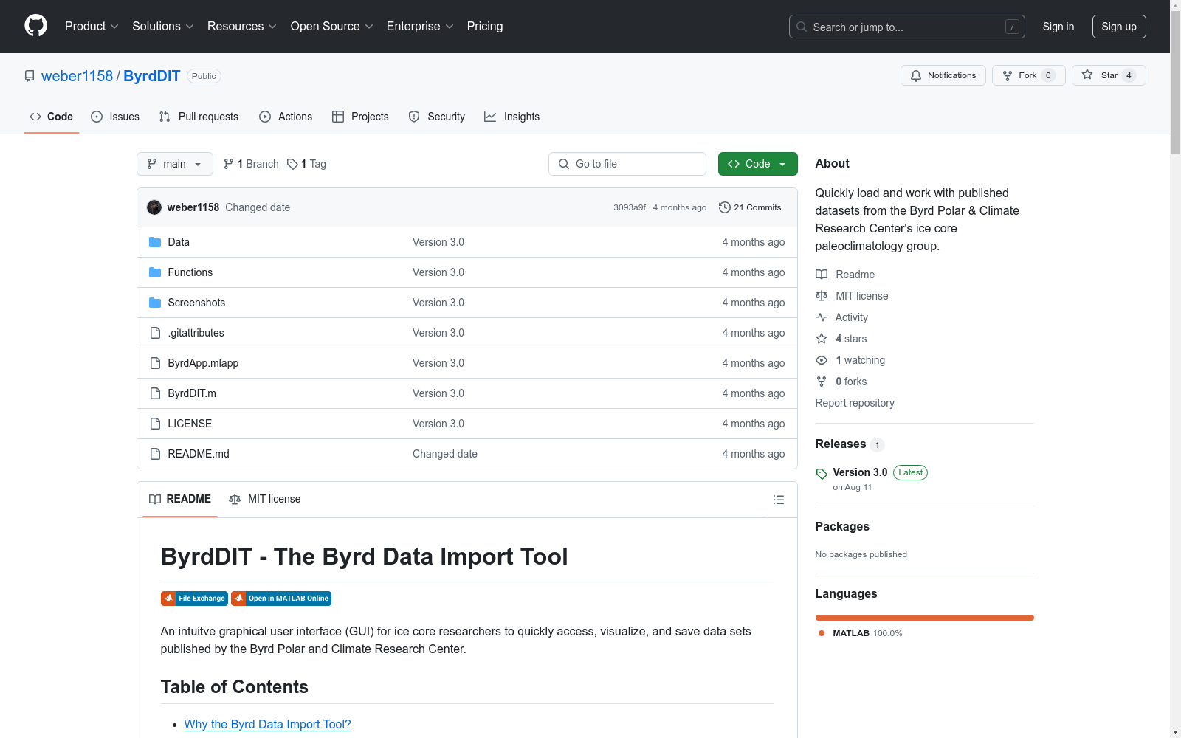The height and width of the screenshot is (738, 1181).
Task: Click the LICENSE file icon
Action: (155, 424)
